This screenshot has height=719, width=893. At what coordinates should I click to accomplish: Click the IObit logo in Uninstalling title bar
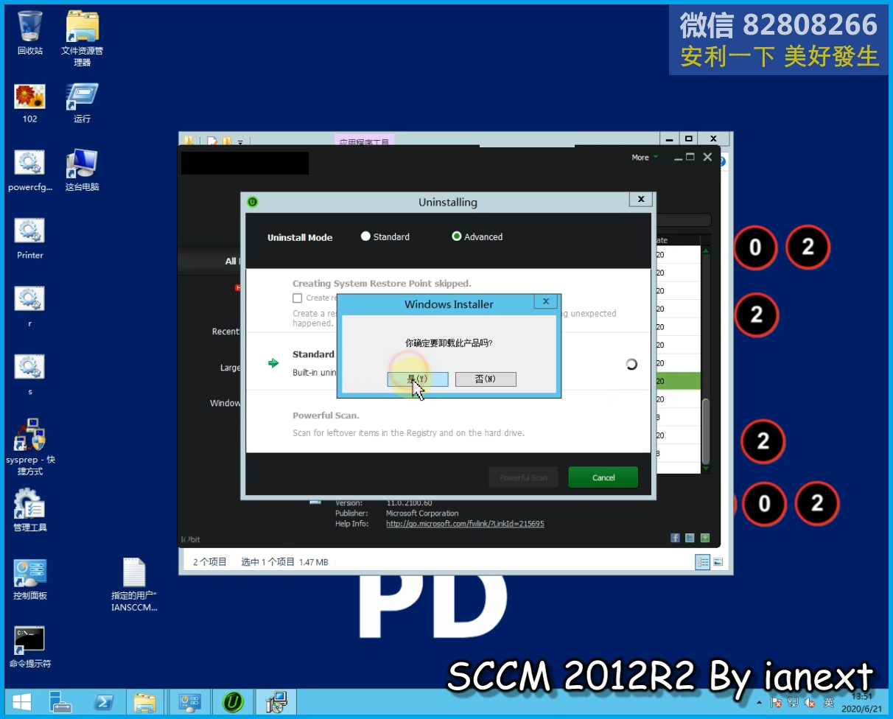click(x=253, y=202)
